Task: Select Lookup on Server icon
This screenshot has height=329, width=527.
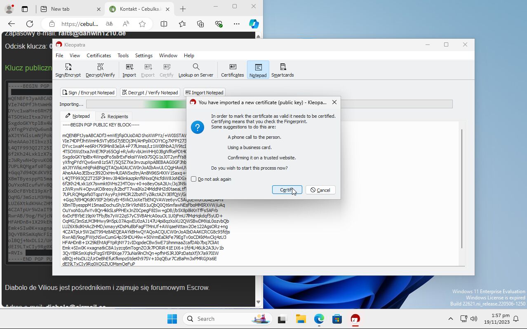Action: click(x=196, y=70)
